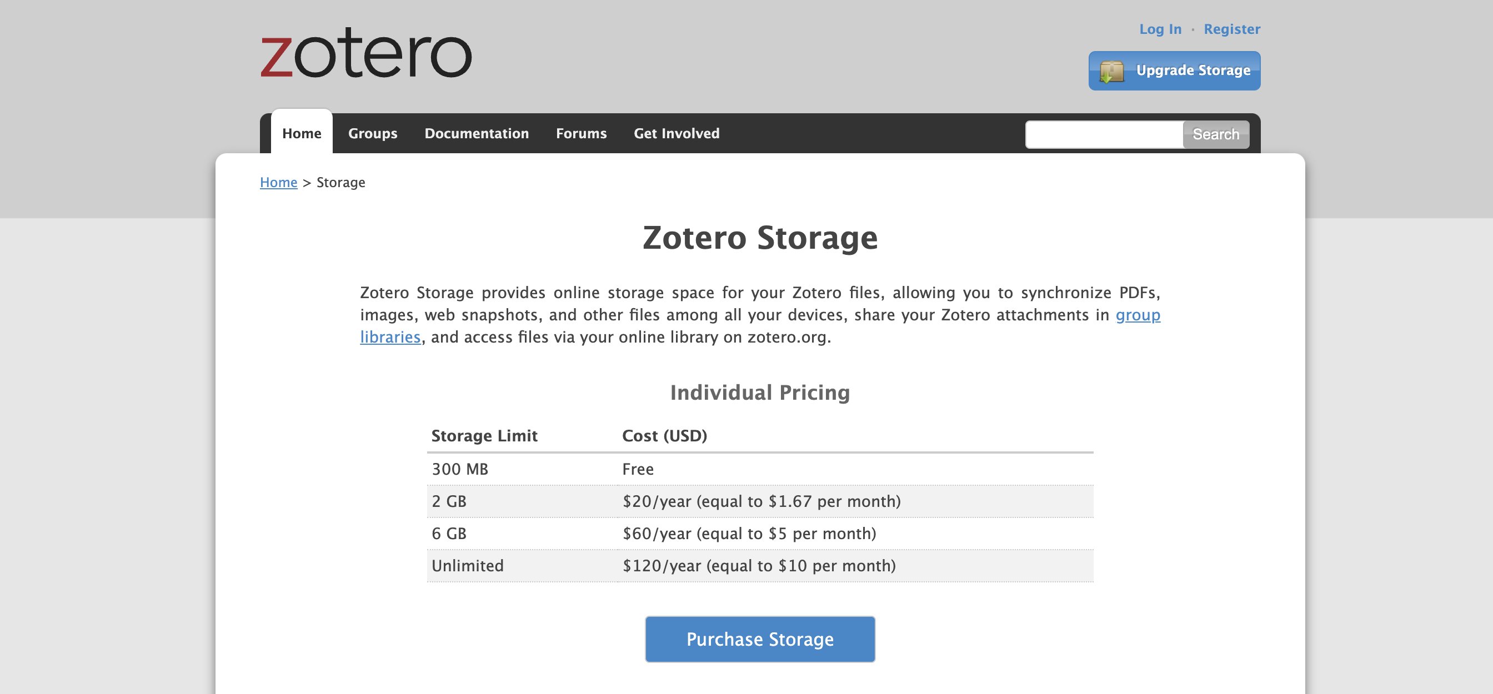The width and height of the screenshot is (1493, 694).
Task: Follow the group libraries hyperlink
Action: (x=1137, y=315)
